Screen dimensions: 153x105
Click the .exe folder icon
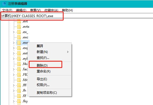(19, 43)
